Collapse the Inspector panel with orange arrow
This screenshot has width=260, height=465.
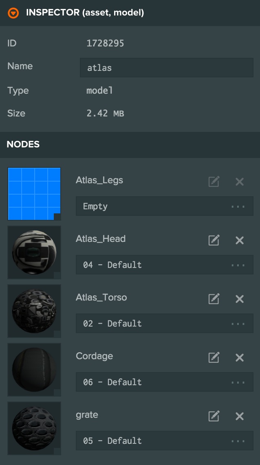(13, 13)
